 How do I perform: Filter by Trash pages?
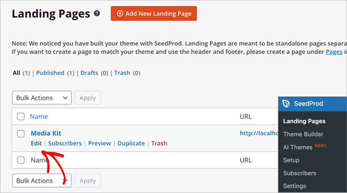tap(122, 73)
